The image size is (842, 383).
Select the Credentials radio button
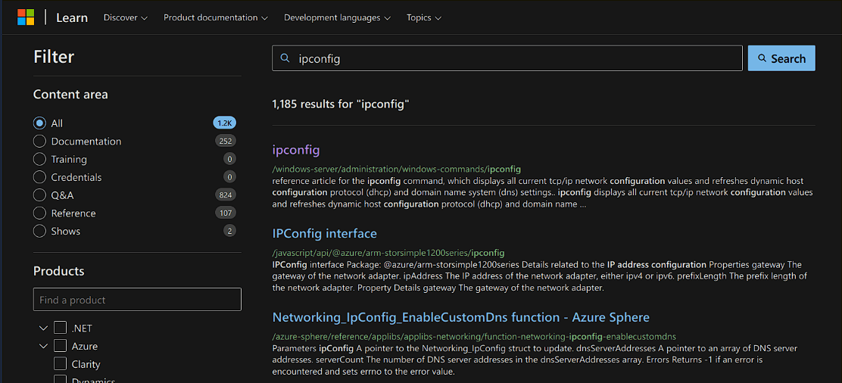(x=39, y=176)
